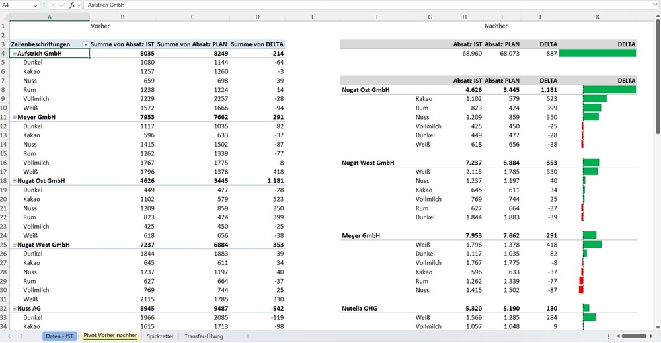
Task: Click the red data bar for Meyer Nuss -87
Action: click(x=581, y=290)
